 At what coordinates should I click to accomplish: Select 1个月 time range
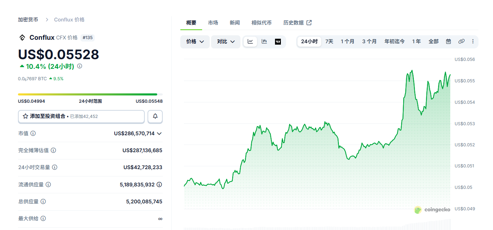[348, 42]
